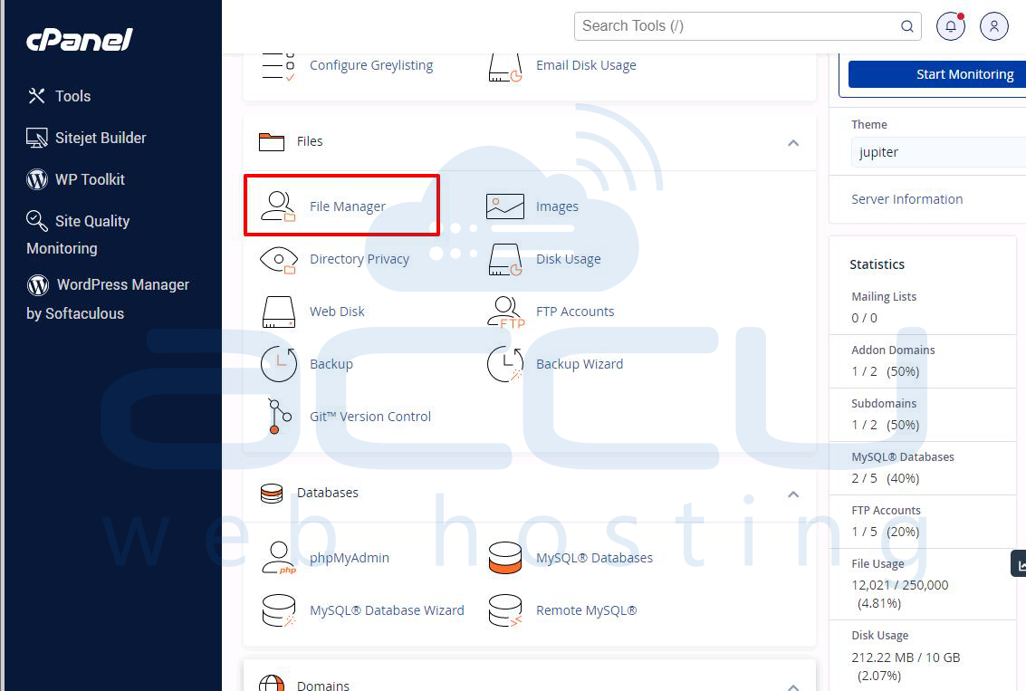Click the Directory Privacy eye icon
The image size is (1026, 691).
(279, 260)
